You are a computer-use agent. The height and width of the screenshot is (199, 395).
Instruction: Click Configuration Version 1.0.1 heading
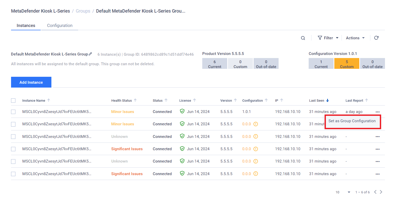333,54
